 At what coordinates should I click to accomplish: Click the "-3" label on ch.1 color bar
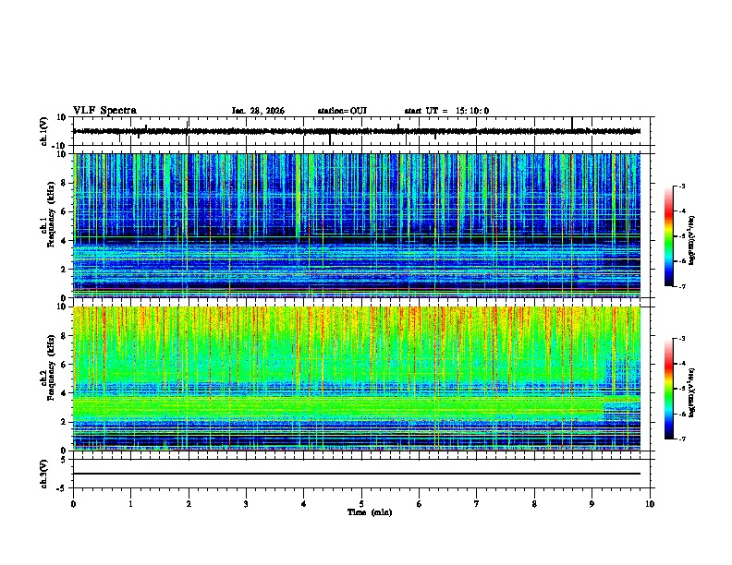(x=681, y=186)
